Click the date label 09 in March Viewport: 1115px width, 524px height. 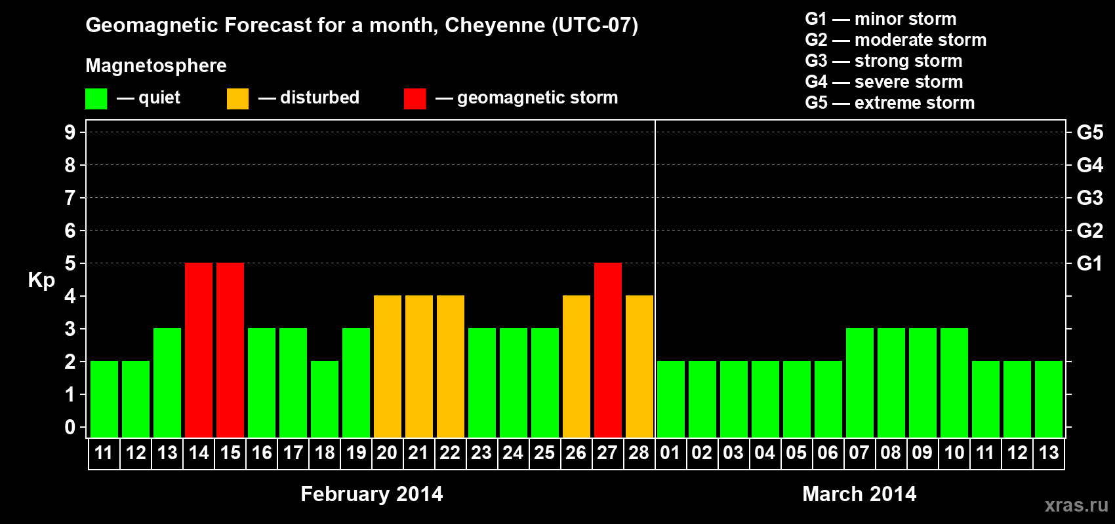tap(923, 453)
